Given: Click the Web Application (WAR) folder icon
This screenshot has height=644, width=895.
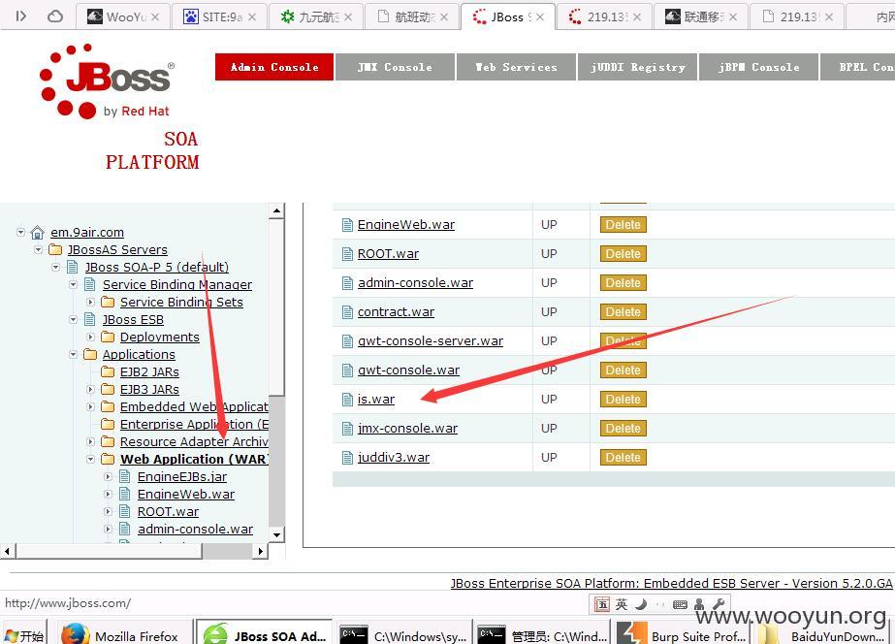Looking at the screenshot, I should pos(108,459).
